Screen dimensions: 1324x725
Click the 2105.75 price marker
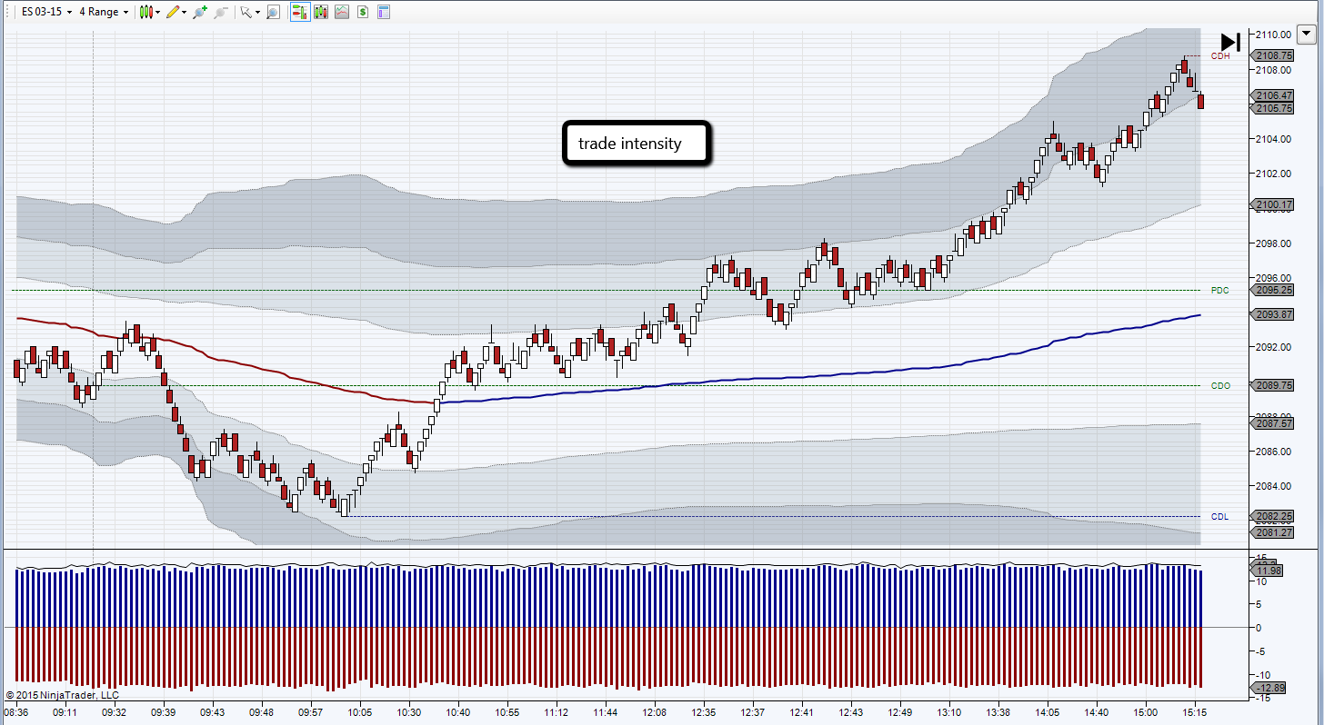pos(1273,108)
